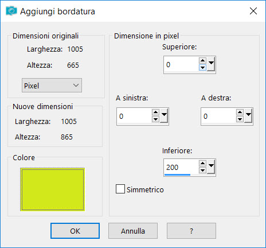Enable the Simmetrico checkbox
The image size is (266, 248).
(x=120, y=189)
